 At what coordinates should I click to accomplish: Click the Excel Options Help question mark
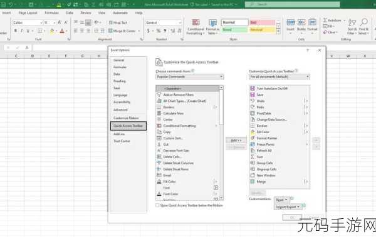tap(308, 50)
